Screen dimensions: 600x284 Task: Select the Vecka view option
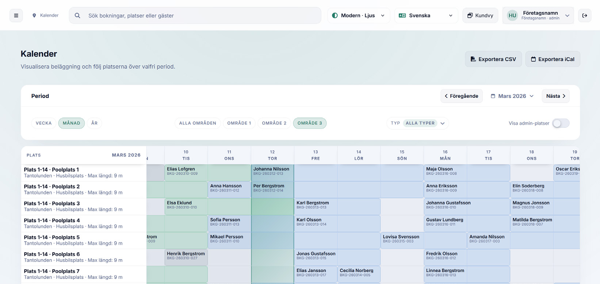click(x=44, y=123)
